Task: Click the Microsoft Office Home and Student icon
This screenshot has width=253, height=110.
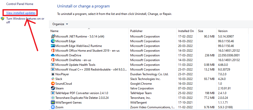Action: (x=53, y=51)
